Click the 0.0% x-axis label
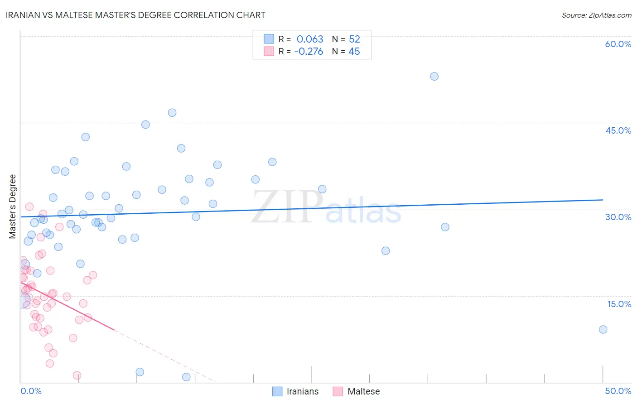The height and width of the screenshot is (404, 637). [x=31, y=391]
